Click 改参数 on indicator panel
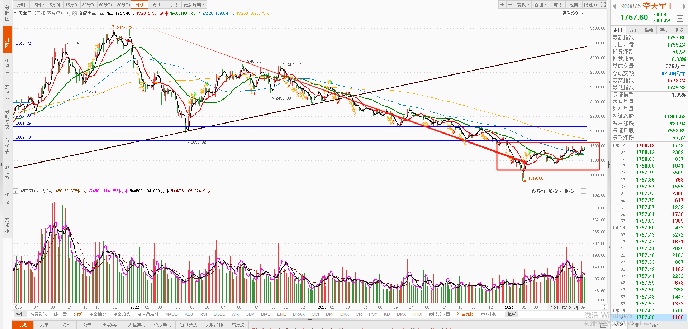 tap(538, 191)
